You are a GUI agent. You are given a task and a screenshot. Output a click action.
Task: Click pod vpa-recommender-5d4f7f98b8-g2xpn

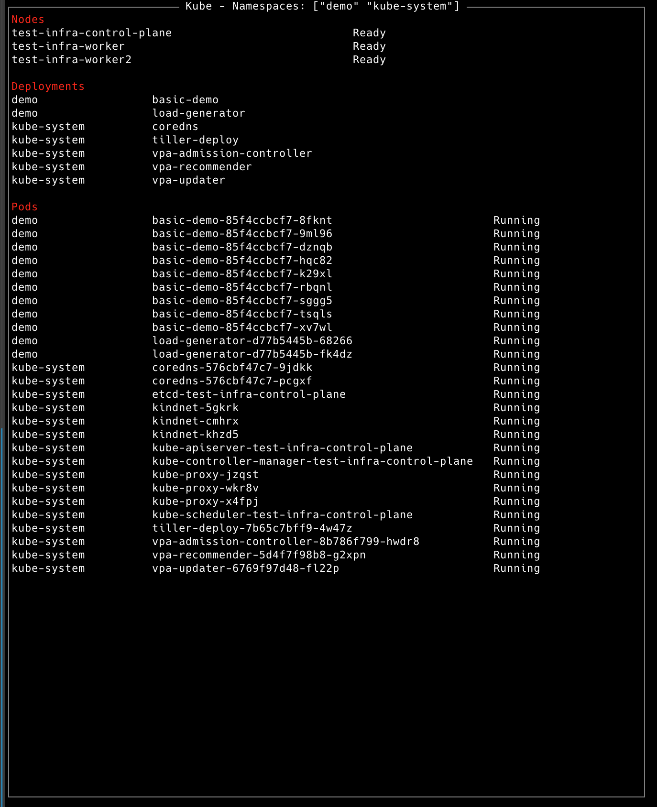(259, 555)
